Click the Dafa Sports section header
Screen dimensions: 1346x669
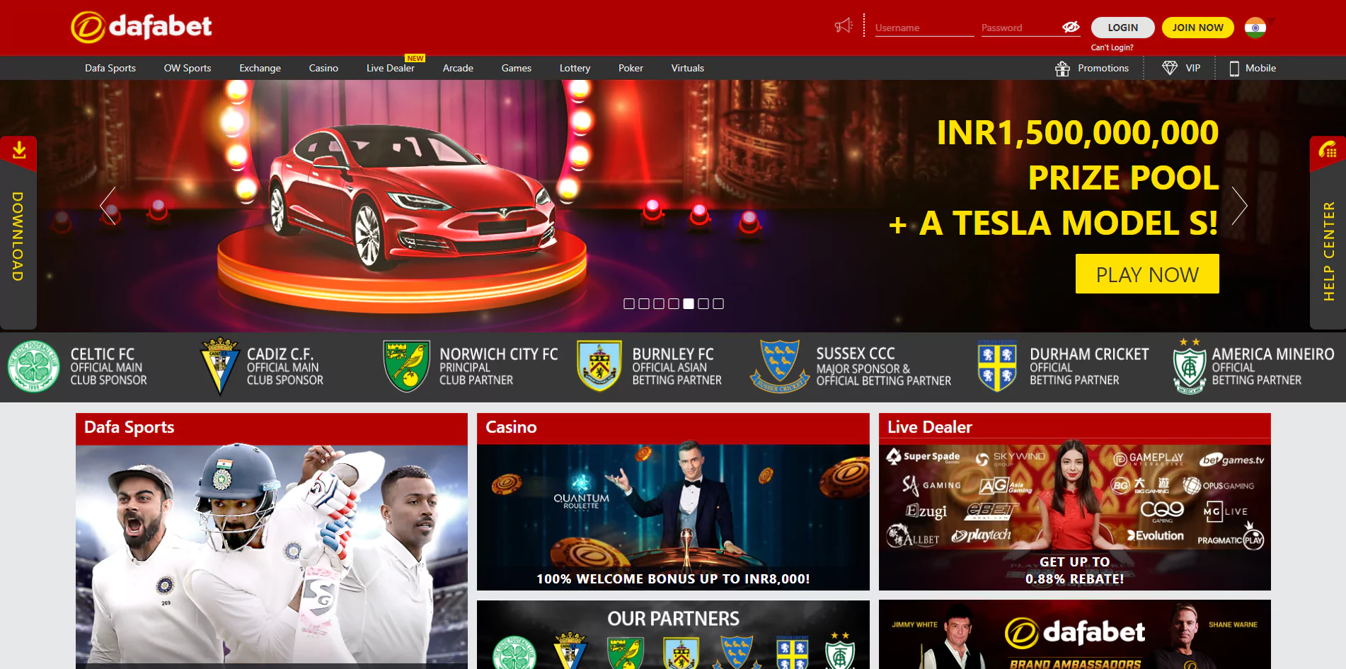click(272, 429)
